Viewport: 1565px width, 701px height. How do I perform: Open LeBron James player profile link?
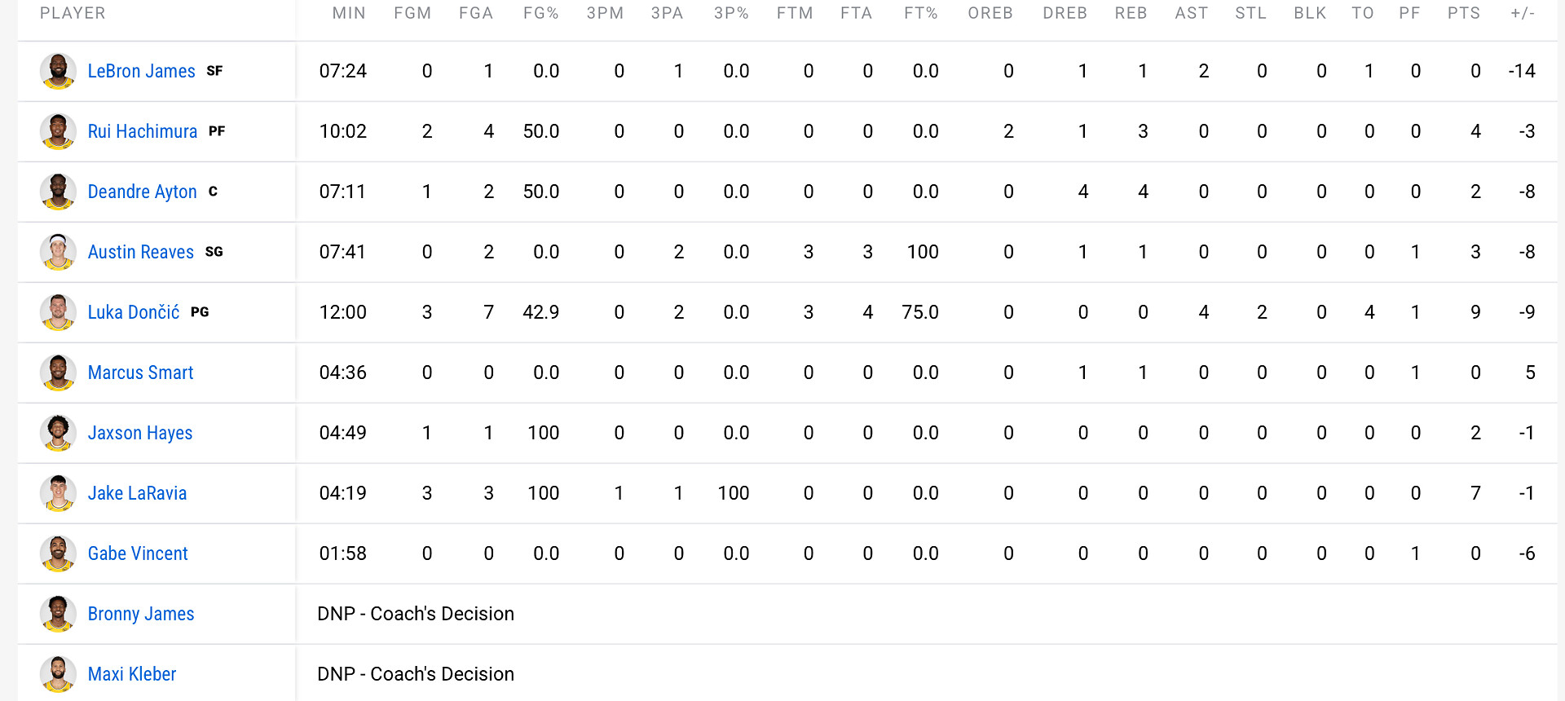pyautogui.click(x=141, y=71)
